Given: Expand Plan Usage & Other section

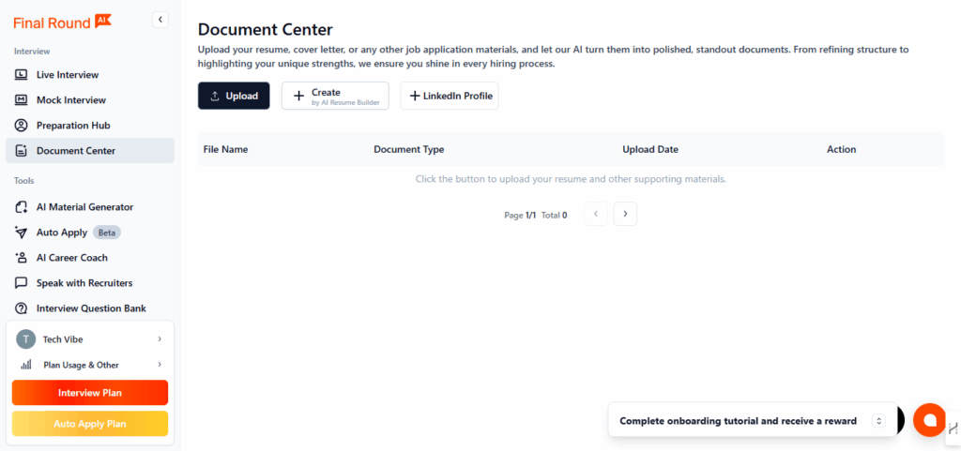Looking at the screenshot, I should coord(90,365).
